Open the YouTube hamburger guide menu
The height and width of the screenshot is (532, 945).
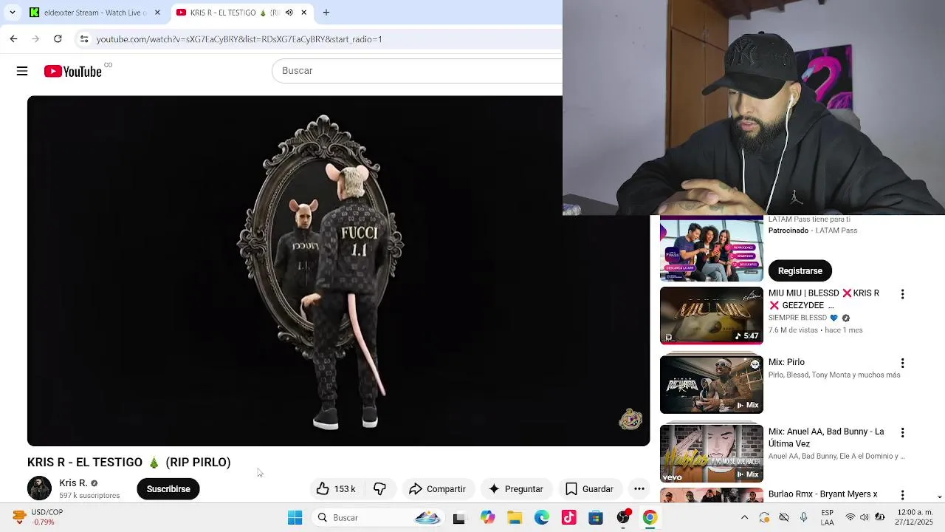22,71
